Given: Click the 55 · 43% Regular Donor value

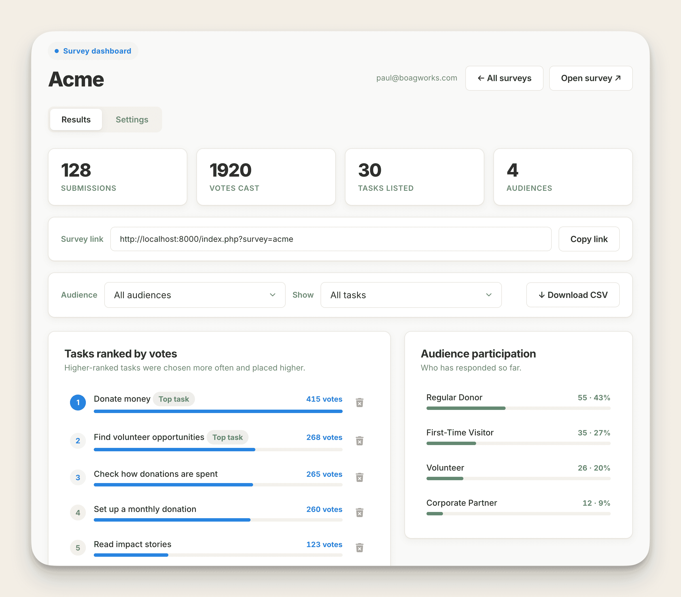Looking at the screenshot, I should [x=594, y=398].
